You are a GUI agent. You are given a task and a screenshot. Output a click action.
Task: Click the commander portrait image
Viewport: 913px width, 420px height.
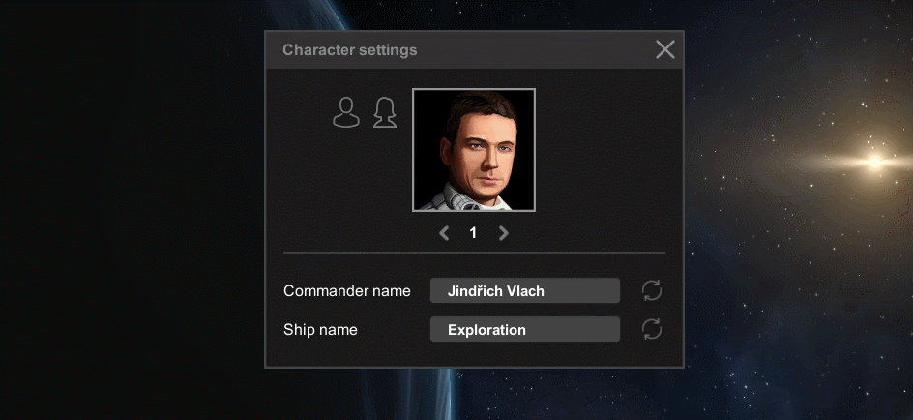[474, 150]
